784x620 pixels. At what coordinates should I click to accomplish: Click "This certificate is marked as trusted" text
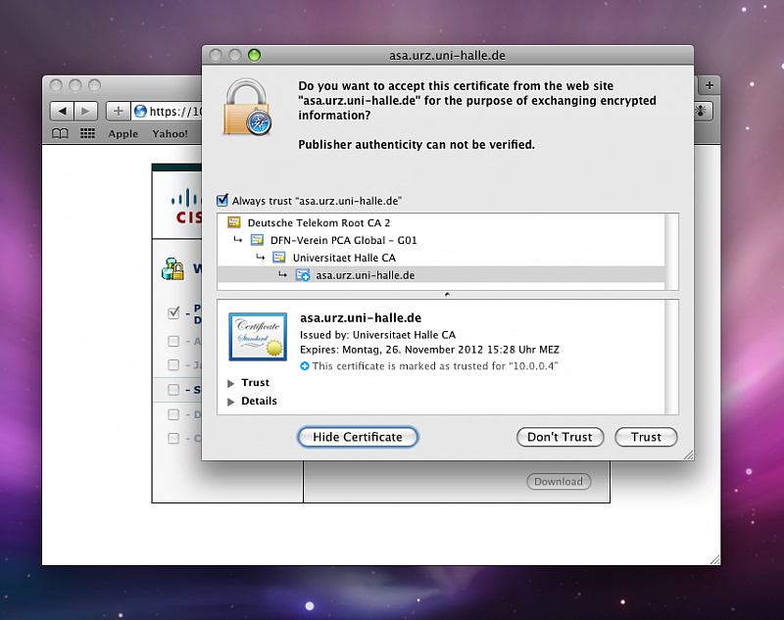click(x=435, y=366)
